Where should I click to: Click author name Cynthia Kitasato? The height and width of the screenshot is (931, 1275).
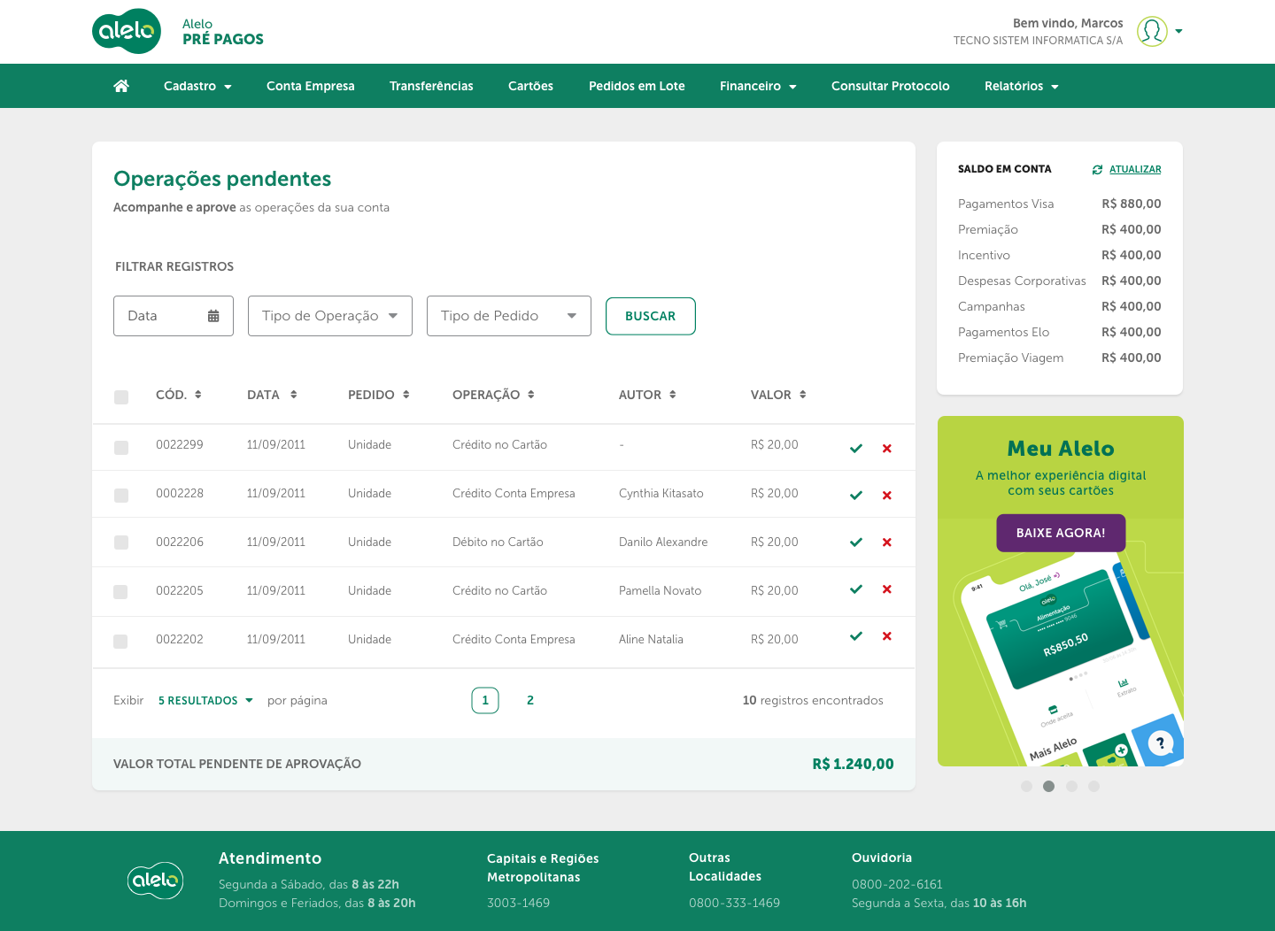(x=661, y=494)
